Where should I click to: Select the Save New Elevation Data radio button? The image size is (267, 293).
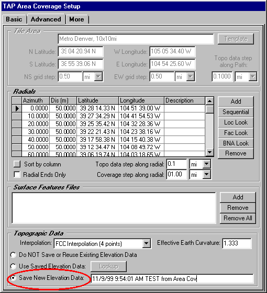click(13, 278)
